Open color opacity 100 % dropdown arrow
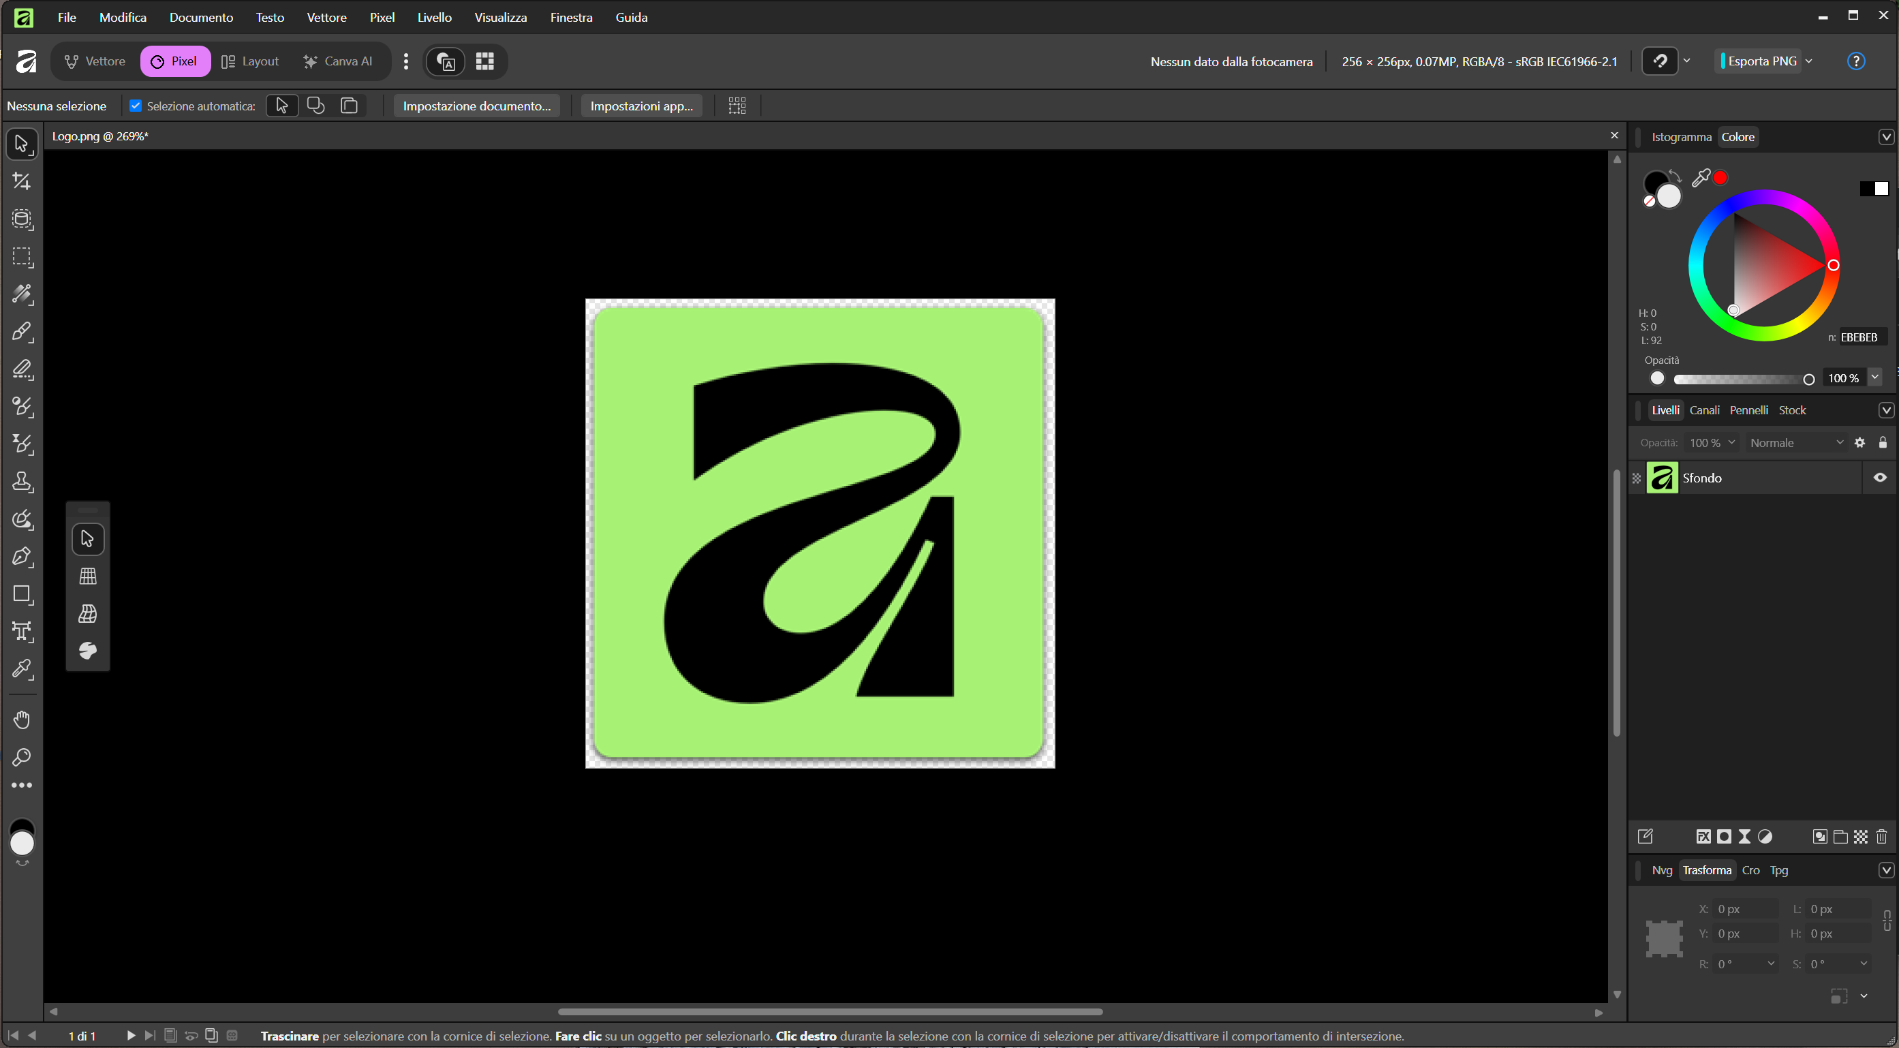Image resolution: width=1899 pixels, height=1048 pixels. tap(1874, 377)
